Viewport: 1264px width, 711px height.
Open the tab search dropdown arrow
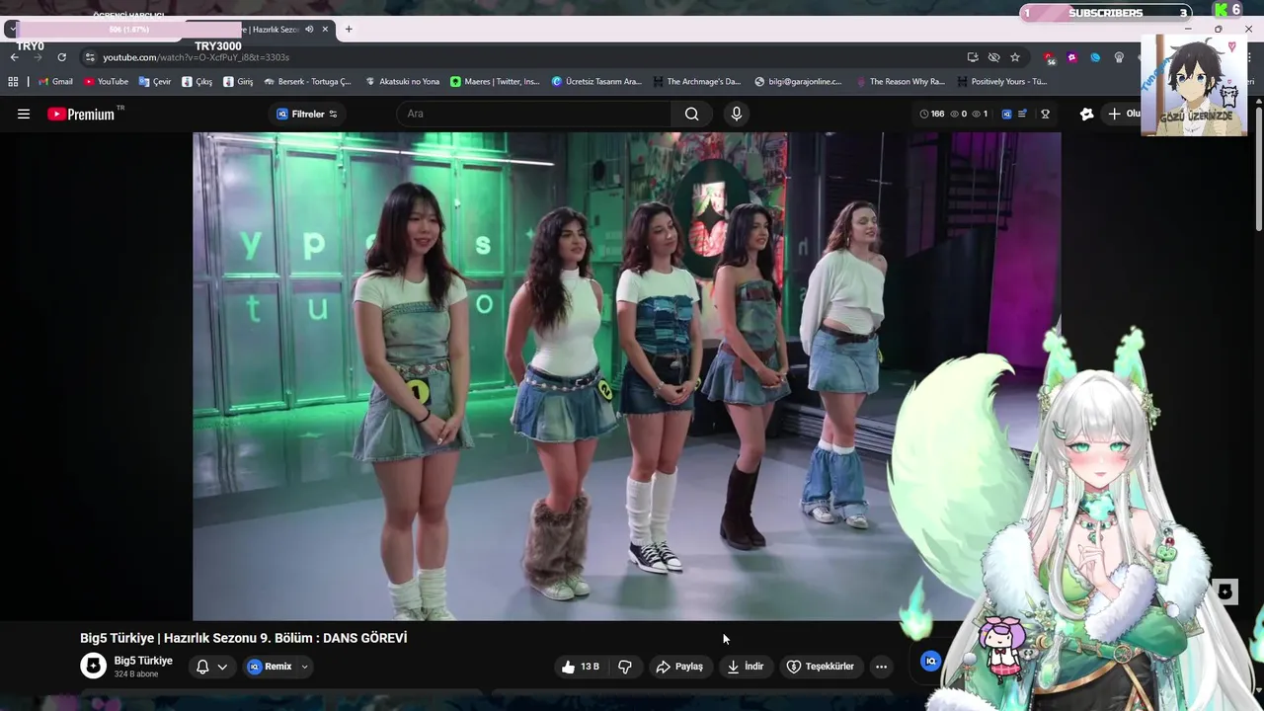tap(11, 29)
